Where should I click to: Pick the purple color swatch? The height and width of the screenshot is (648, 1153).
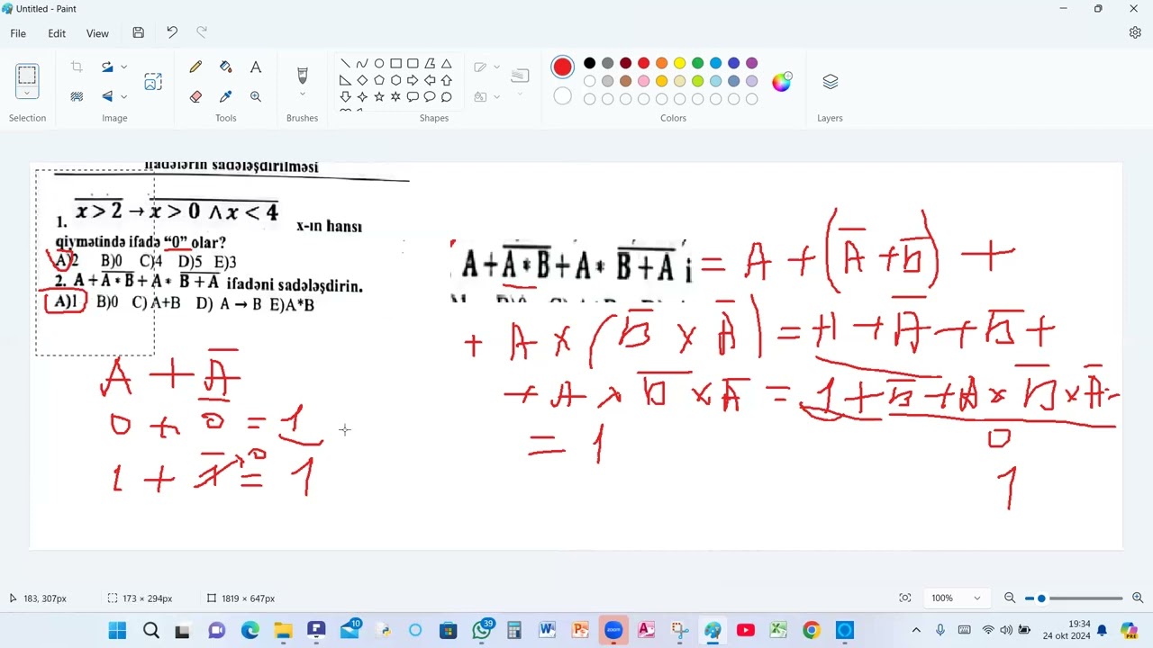click(751, 63)
